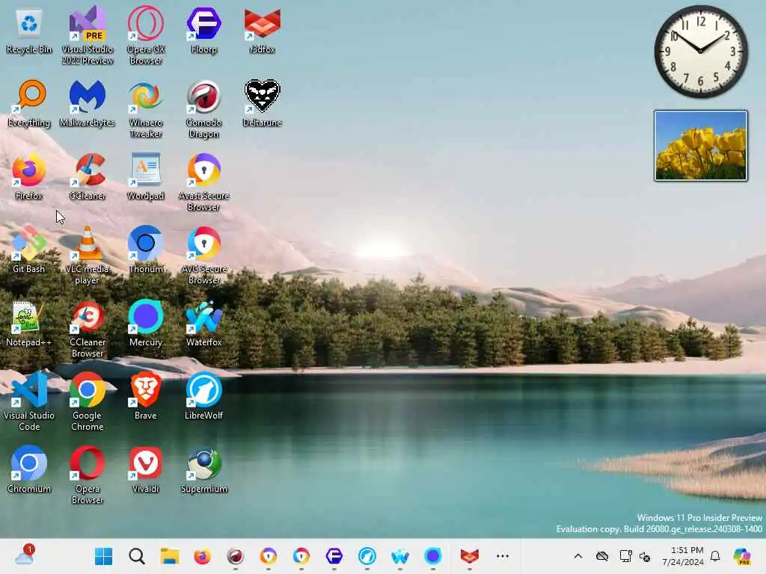The height and width of the screenshot is (574, 766).
Task: Select the CCleaner desktop shortcut
Action: [x=87, y=177]
